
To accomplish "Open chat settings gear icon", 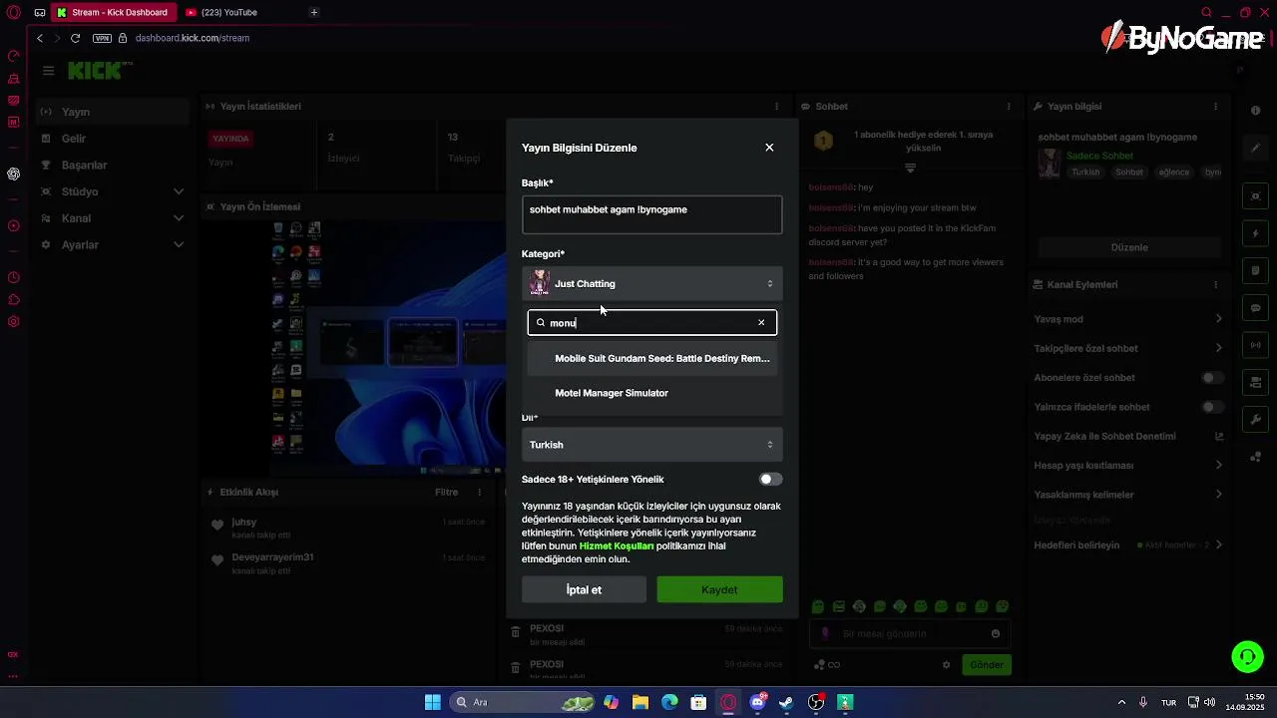I will pos(947,665).
